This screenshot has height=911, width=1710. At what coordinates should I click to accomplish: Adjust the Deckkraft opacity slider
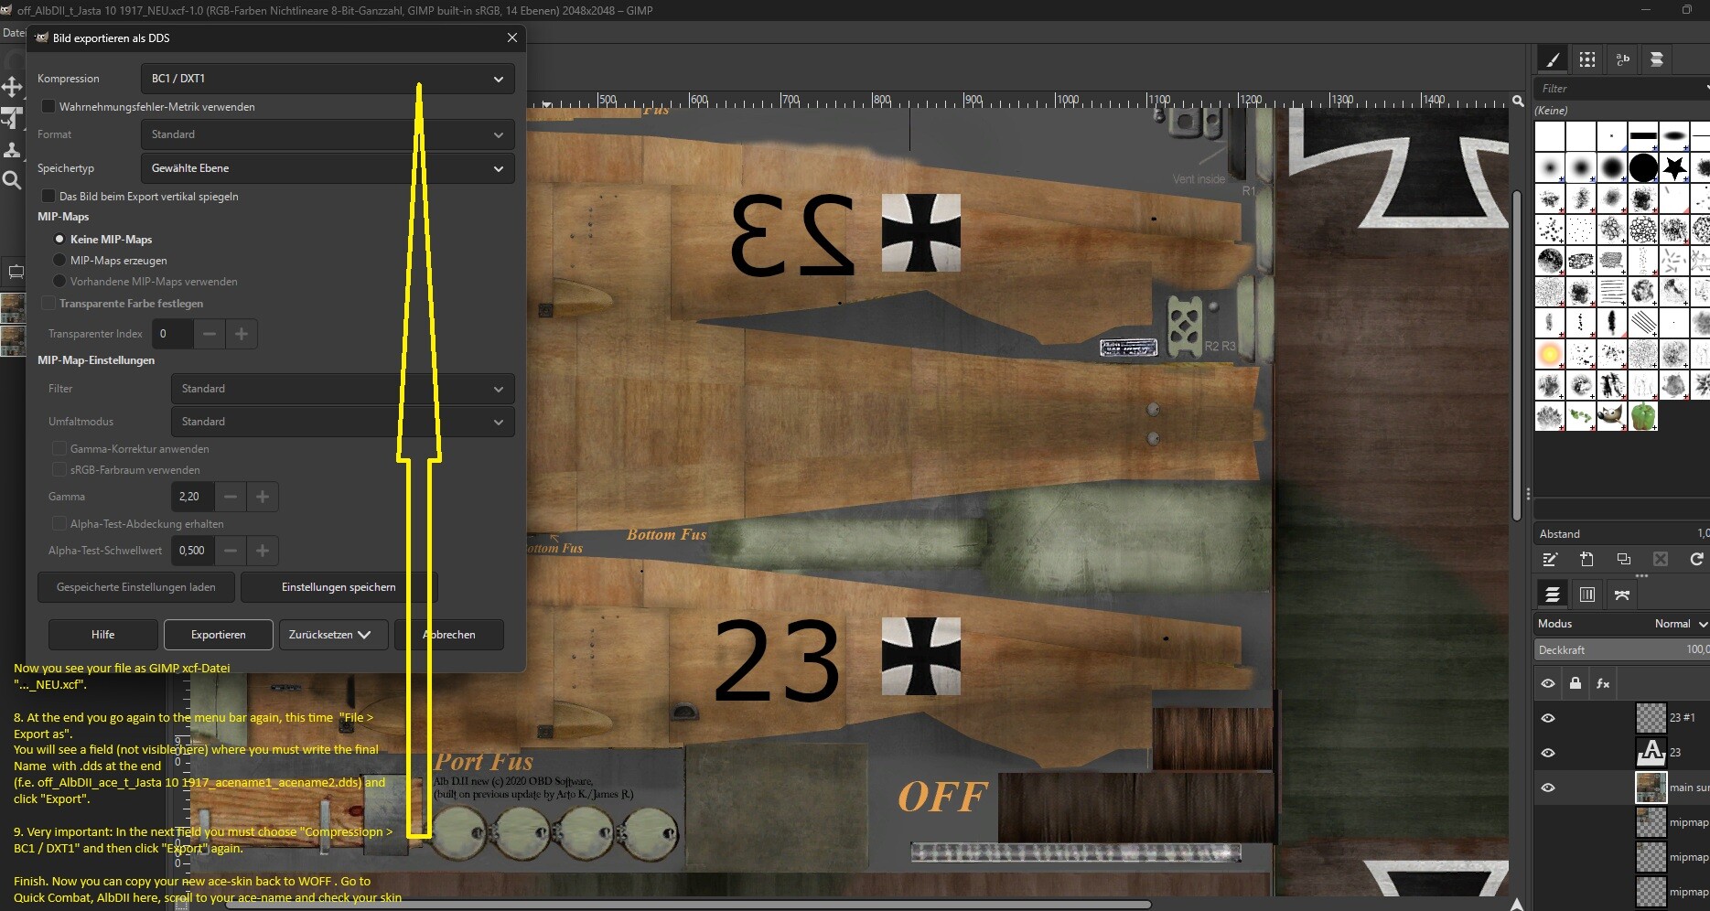(x=1621, y=649)
